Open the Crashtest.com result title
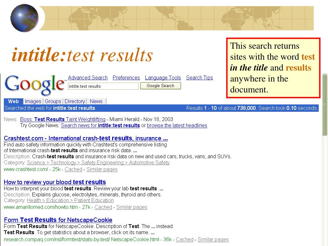328x246 pixels. [86, 138]
